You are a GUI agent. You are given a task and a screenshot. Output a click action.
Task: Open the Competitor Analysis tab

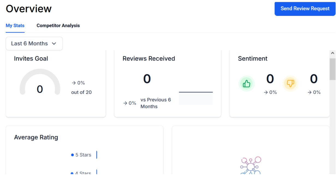click(58, 26)
